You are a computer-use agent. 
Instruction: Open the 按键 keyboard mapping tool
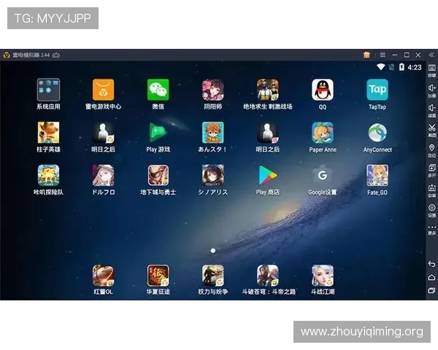[432, 71]
